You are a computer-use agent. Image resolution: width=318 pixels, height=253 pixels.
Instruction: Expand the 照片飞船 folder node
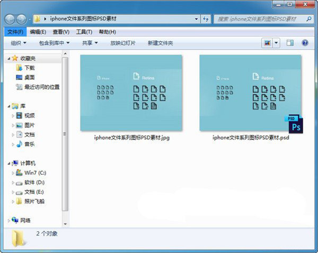click(13, 202)
